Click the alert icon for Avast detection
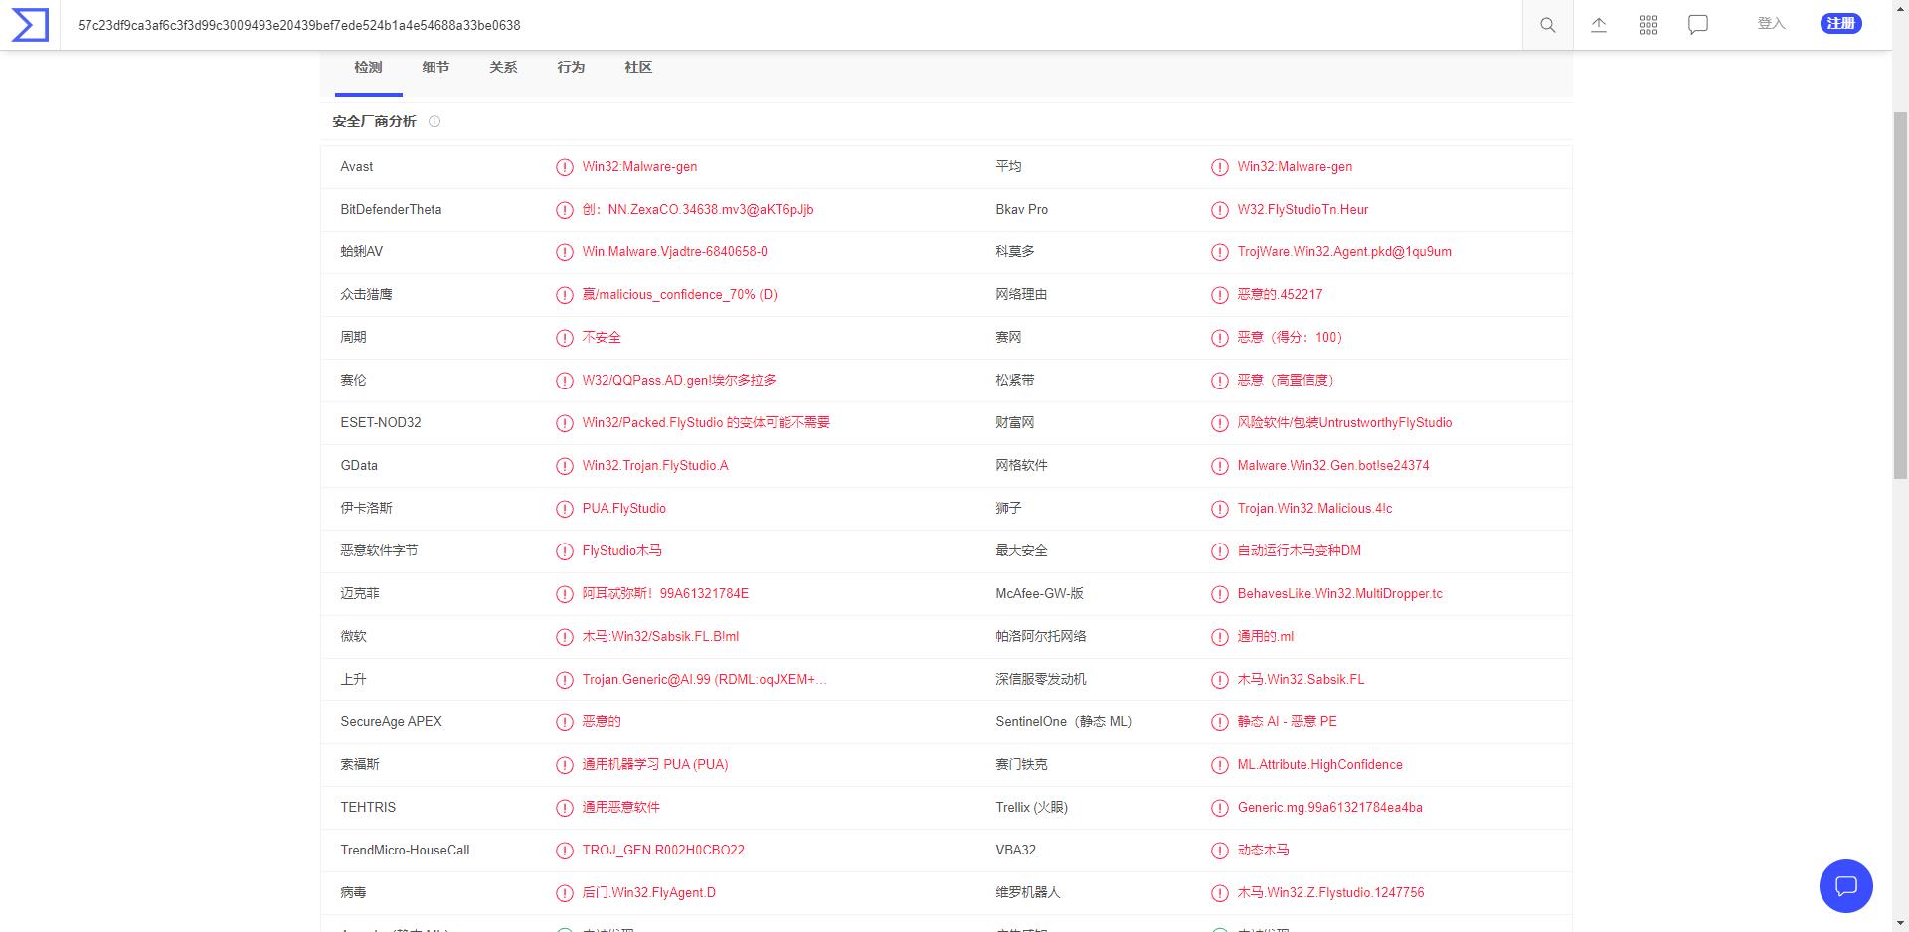 coord(564,167)
